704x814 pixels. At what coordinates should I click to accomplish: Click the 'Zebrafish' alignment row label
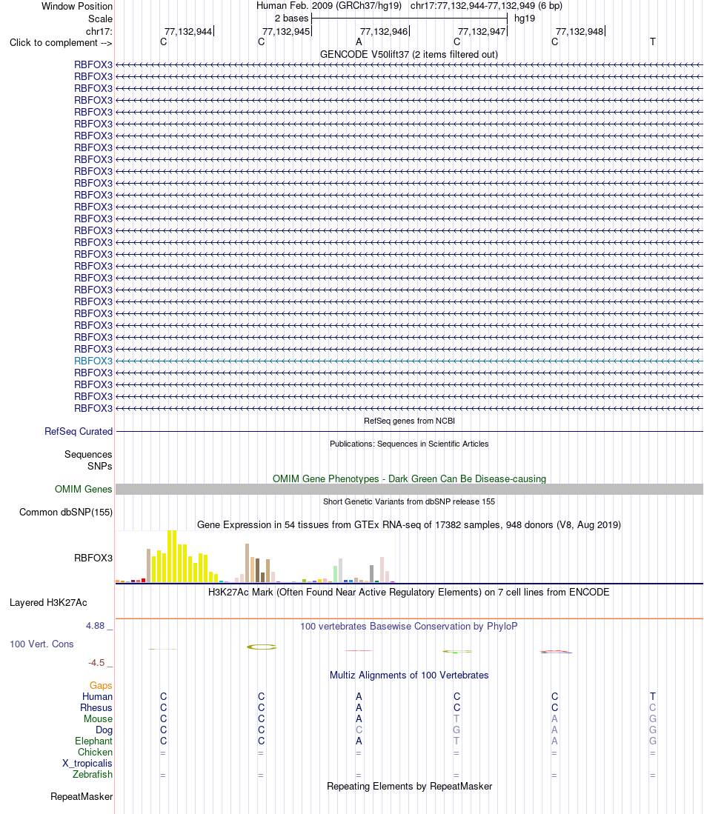click(93, 774)
